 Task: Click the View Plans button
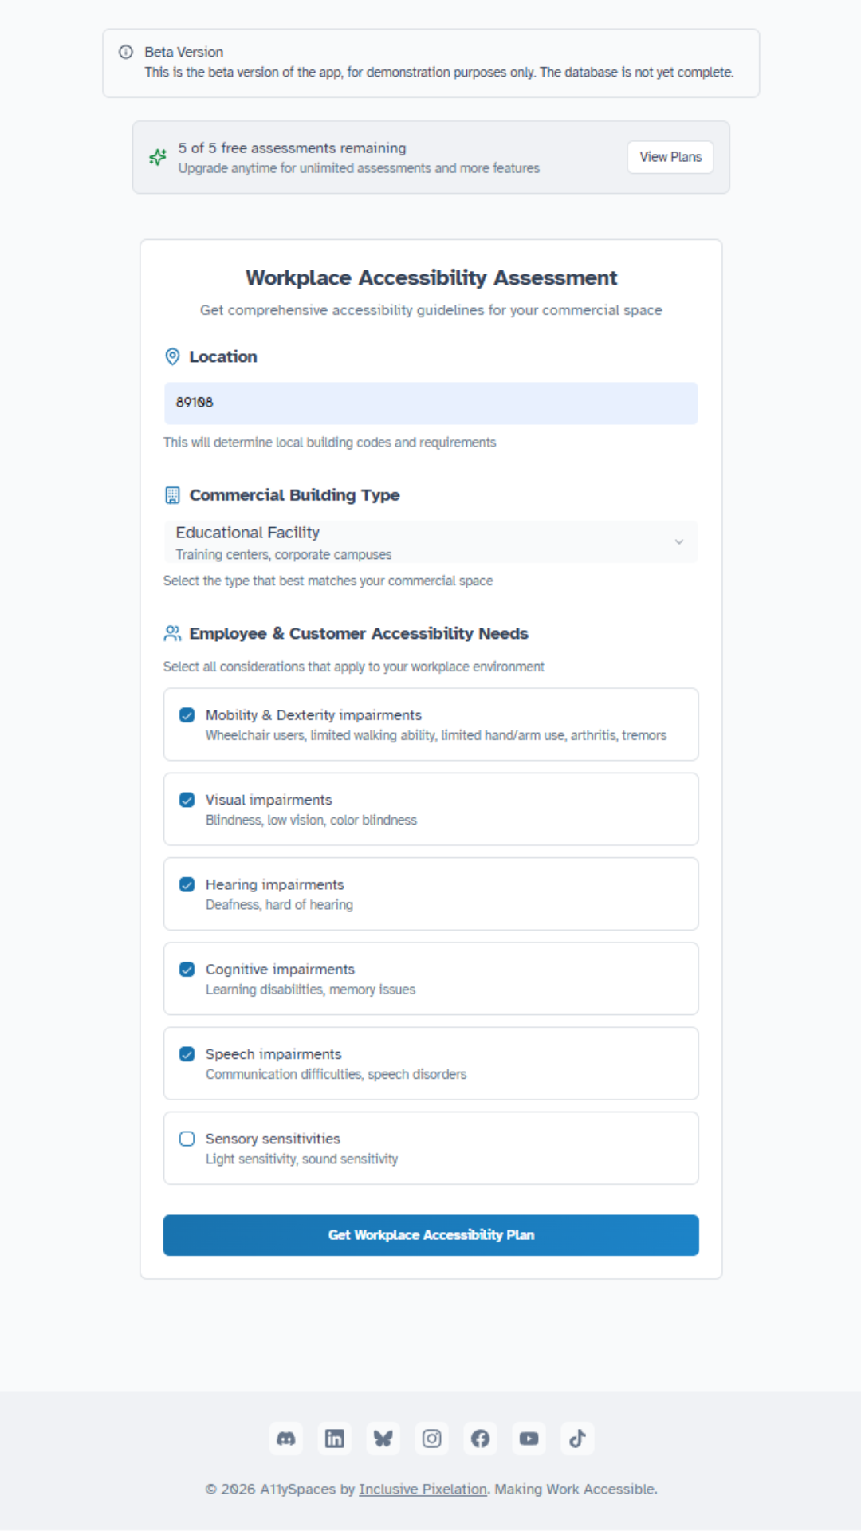pos(670,157)
